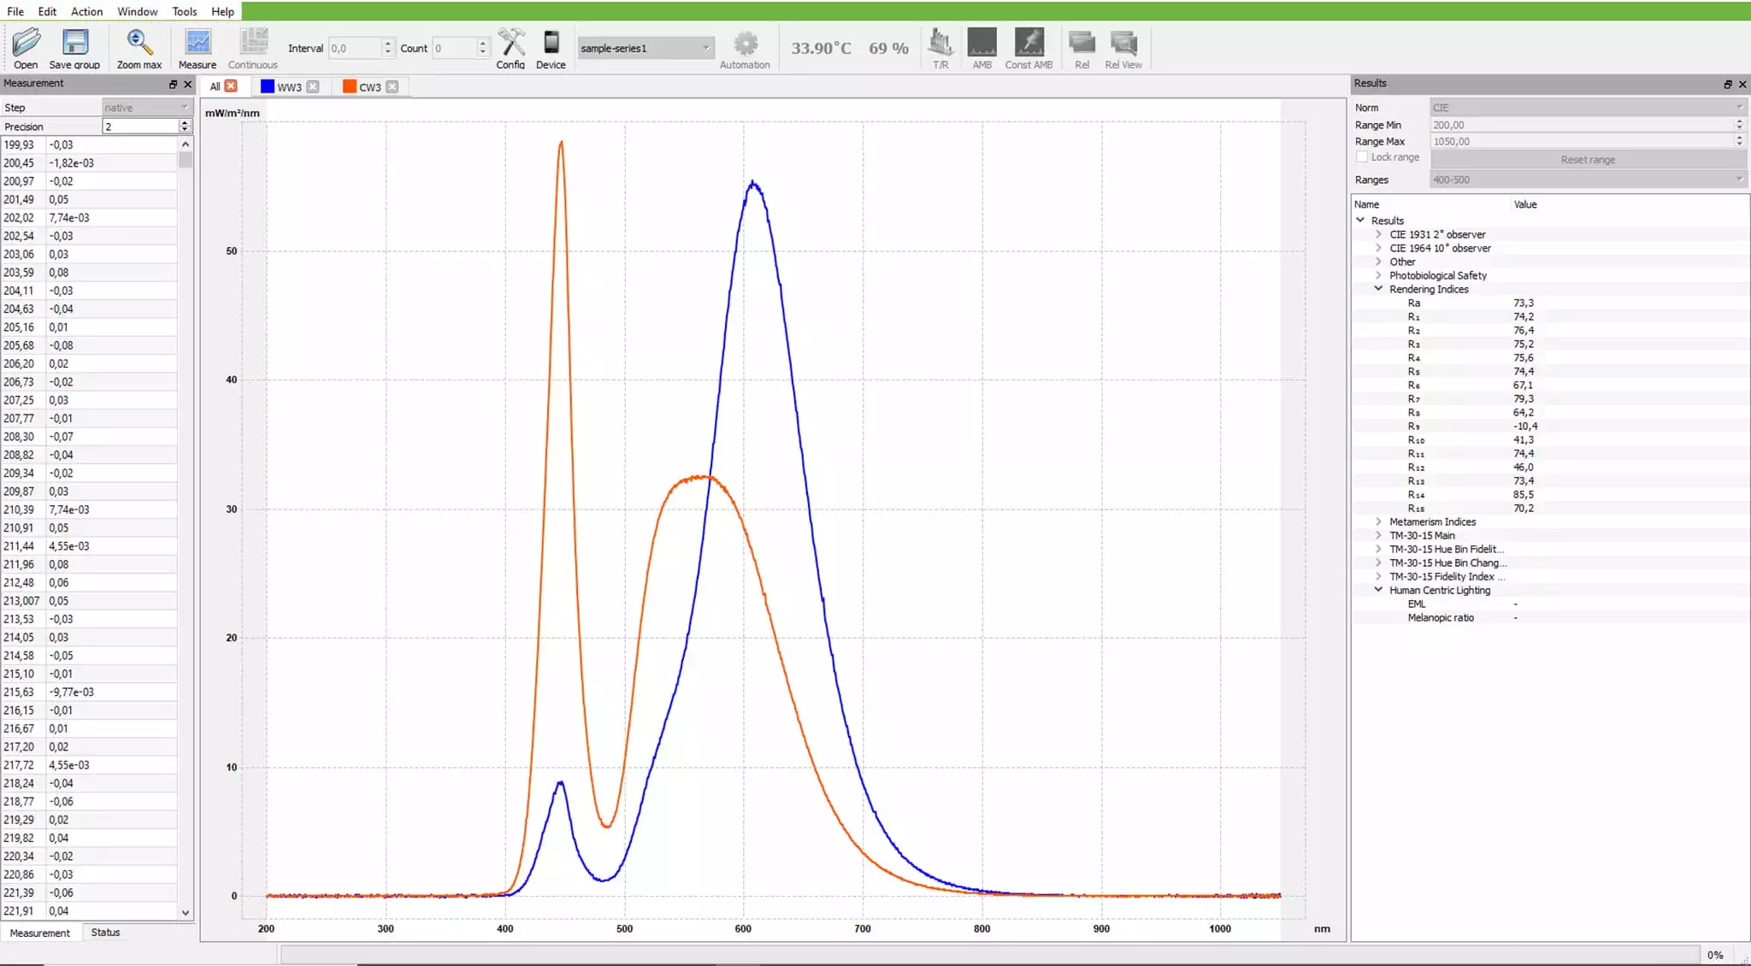Click the Reset range button
The width and height of the screenshot is (1751, 966).
click(x=1588, y=160)
